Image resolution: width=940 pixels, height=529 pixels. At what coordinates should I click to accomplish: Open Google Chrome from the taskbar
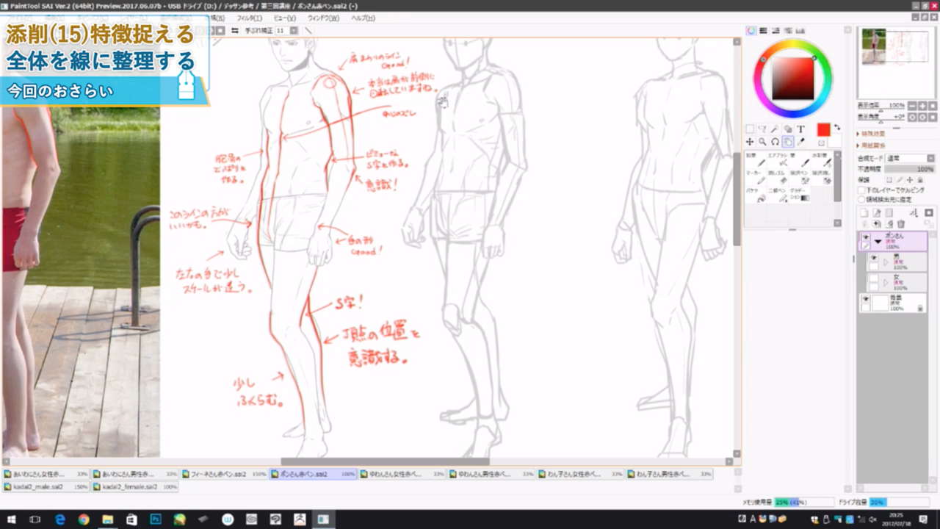coord(84,519)
